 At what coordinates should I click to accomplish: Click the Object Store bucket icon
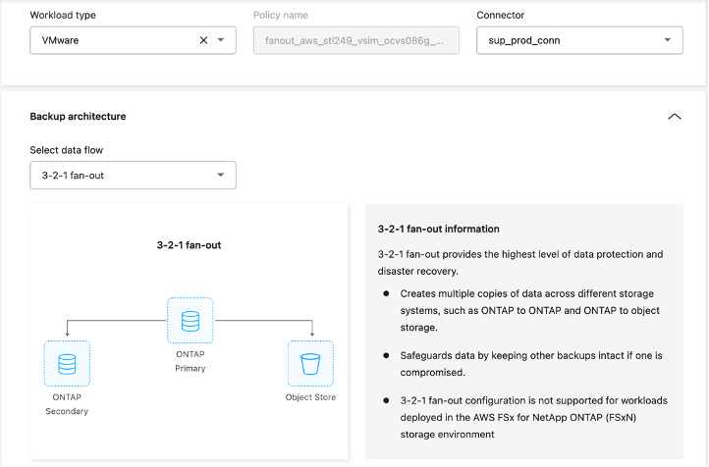pyautogui.click(x=310, y=364)
